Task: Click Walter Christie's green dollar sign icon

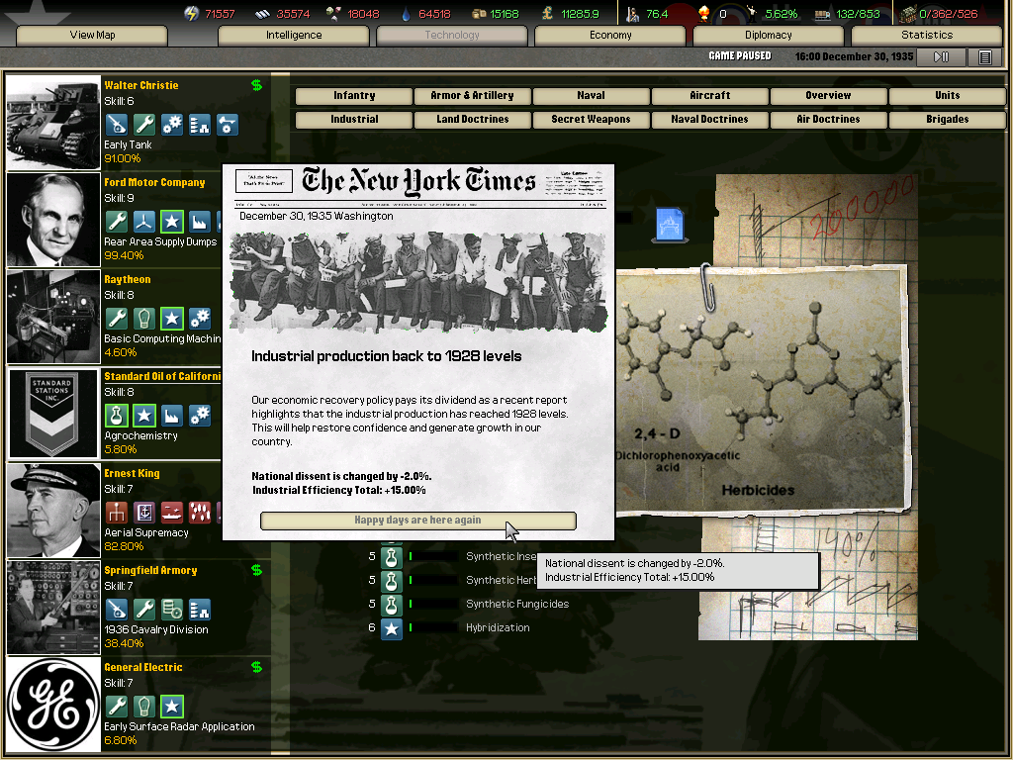Action: 257,85
